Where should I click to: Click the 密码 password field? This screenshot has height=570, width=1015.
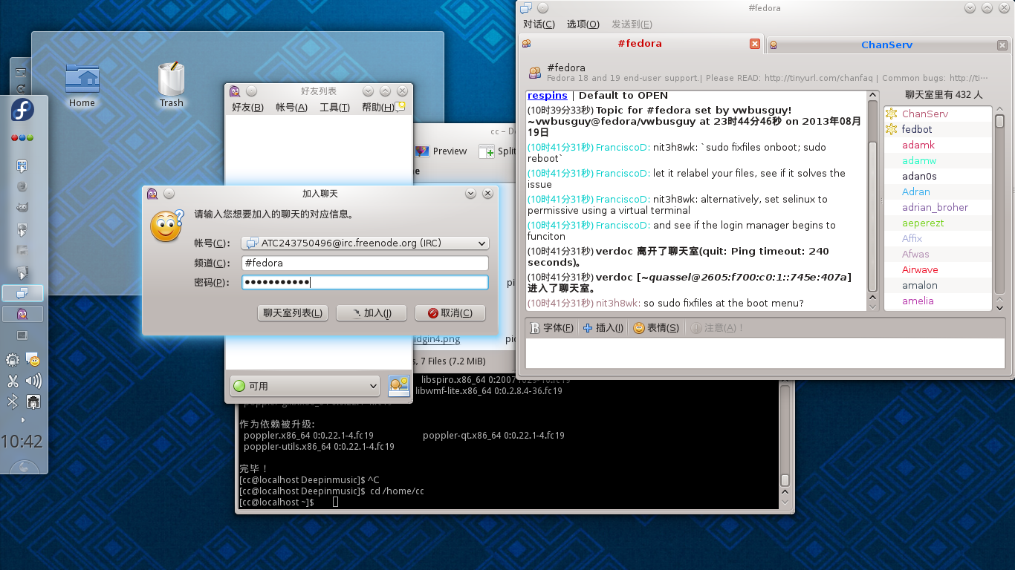tap(365, 282)
